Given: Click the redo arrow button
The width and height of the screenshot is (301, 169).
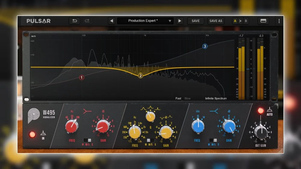Looking at the screenshot, I should 87,21.
